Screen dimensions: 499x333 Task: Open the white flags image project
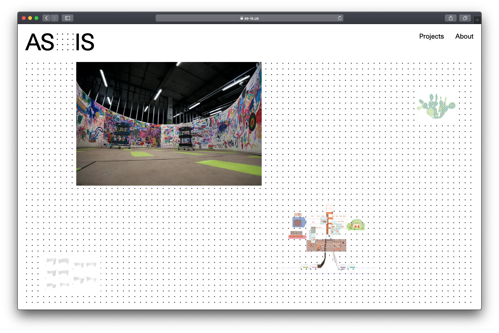pyautogui.click(x=72, y=273)
